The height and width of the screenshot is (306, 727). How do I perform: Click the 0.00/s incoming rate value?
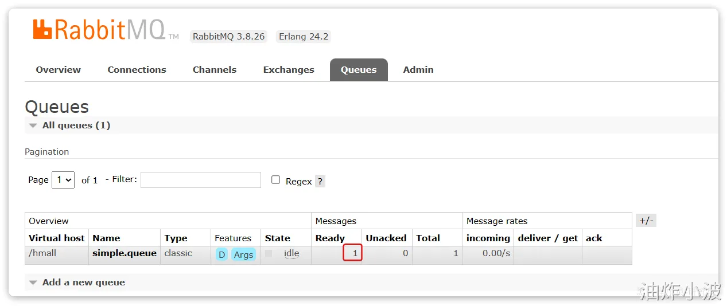point(496,253)
